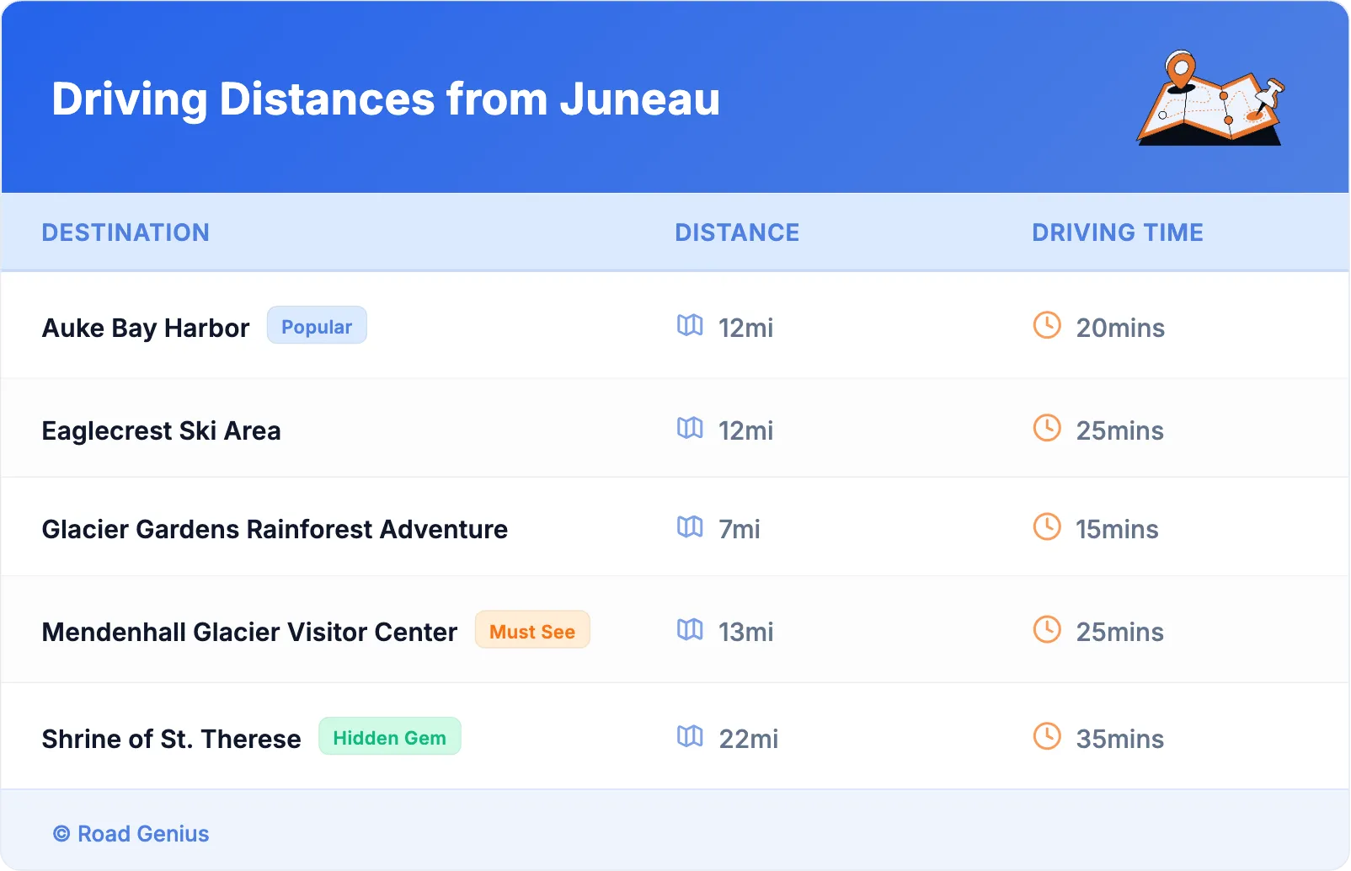Click the 35mins driving time
The height and width of the screenshot is (871, 1351).
coord(1120,739)
